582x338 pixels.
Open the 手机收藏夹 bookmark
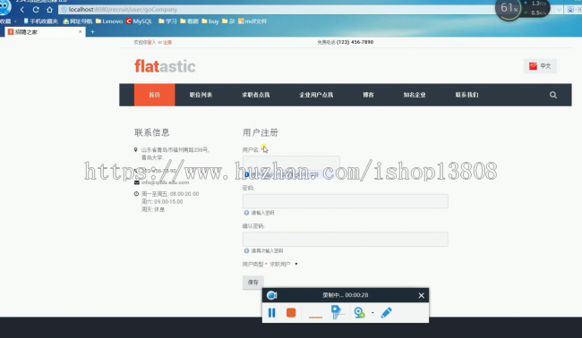[x=41, y=21]
